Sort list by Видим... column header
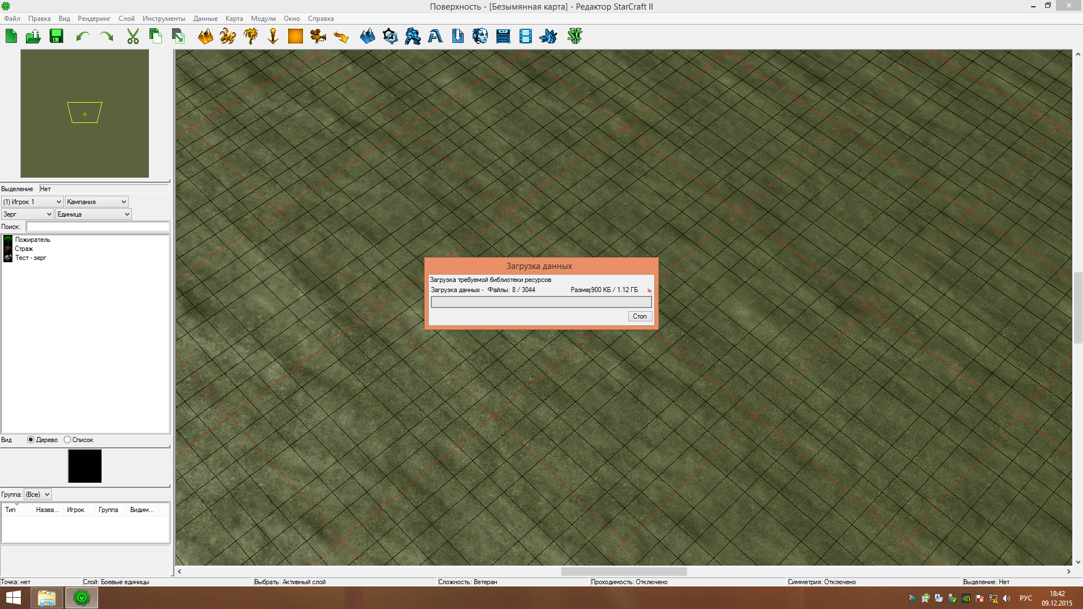1083x609 pixels. pyautogui.click(x=142, y=510)
